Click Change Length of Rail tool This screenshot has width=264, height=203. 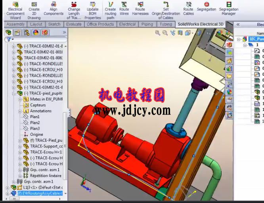[x=74, y=10]
